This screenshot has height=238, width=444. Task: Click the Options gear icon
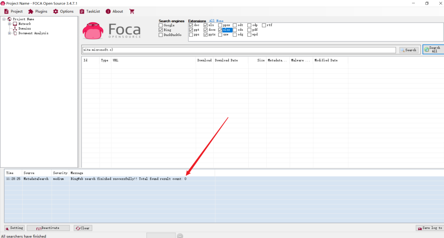pos(55,12)
